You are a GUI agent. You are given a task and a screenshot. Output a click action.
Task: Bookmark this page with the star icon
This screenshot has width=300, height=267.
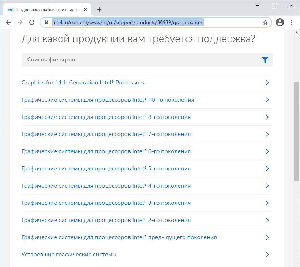265,22
